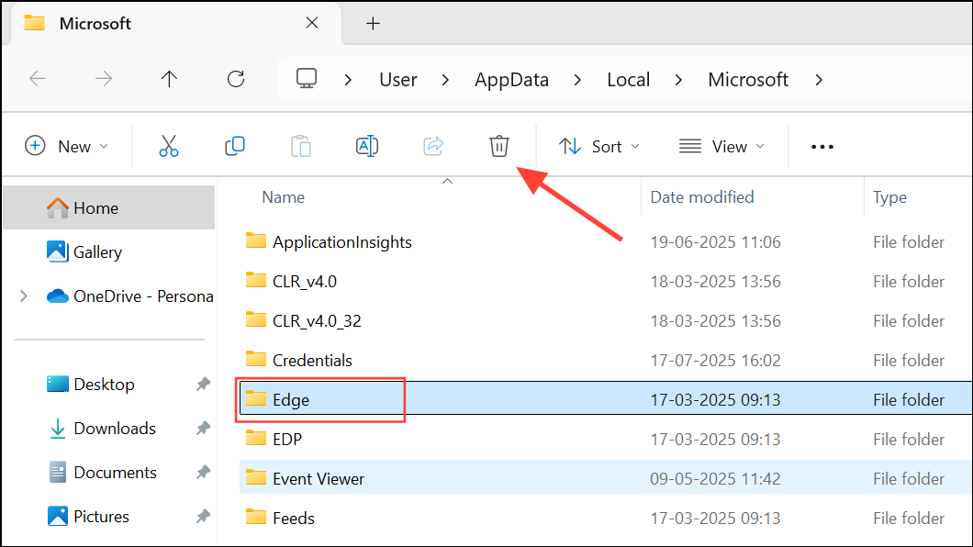Open the View dropdown
This screenshot has height=547, width=973.
pos(721,146)
